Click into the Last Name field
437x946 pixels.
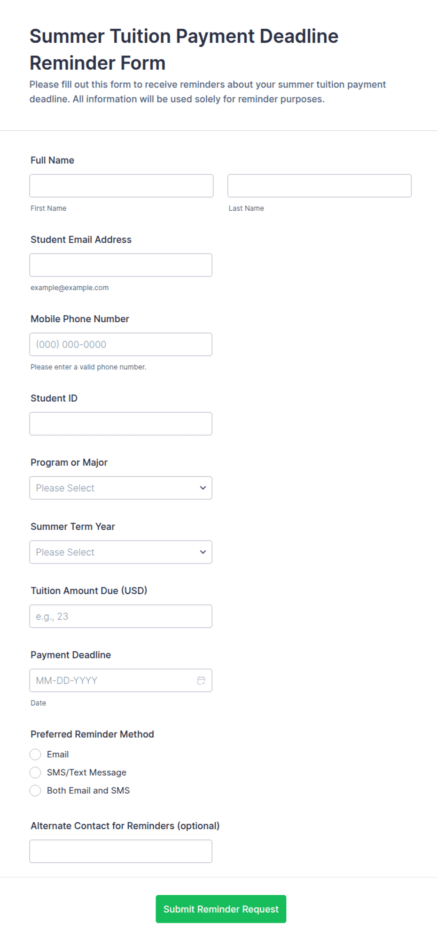pos(320,186)
